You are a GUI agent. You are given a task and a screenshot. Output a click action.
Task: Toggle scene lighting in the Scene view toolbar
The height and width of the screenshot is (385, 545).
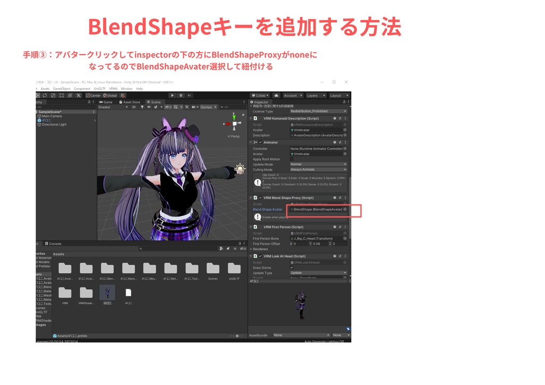[142, 107]
